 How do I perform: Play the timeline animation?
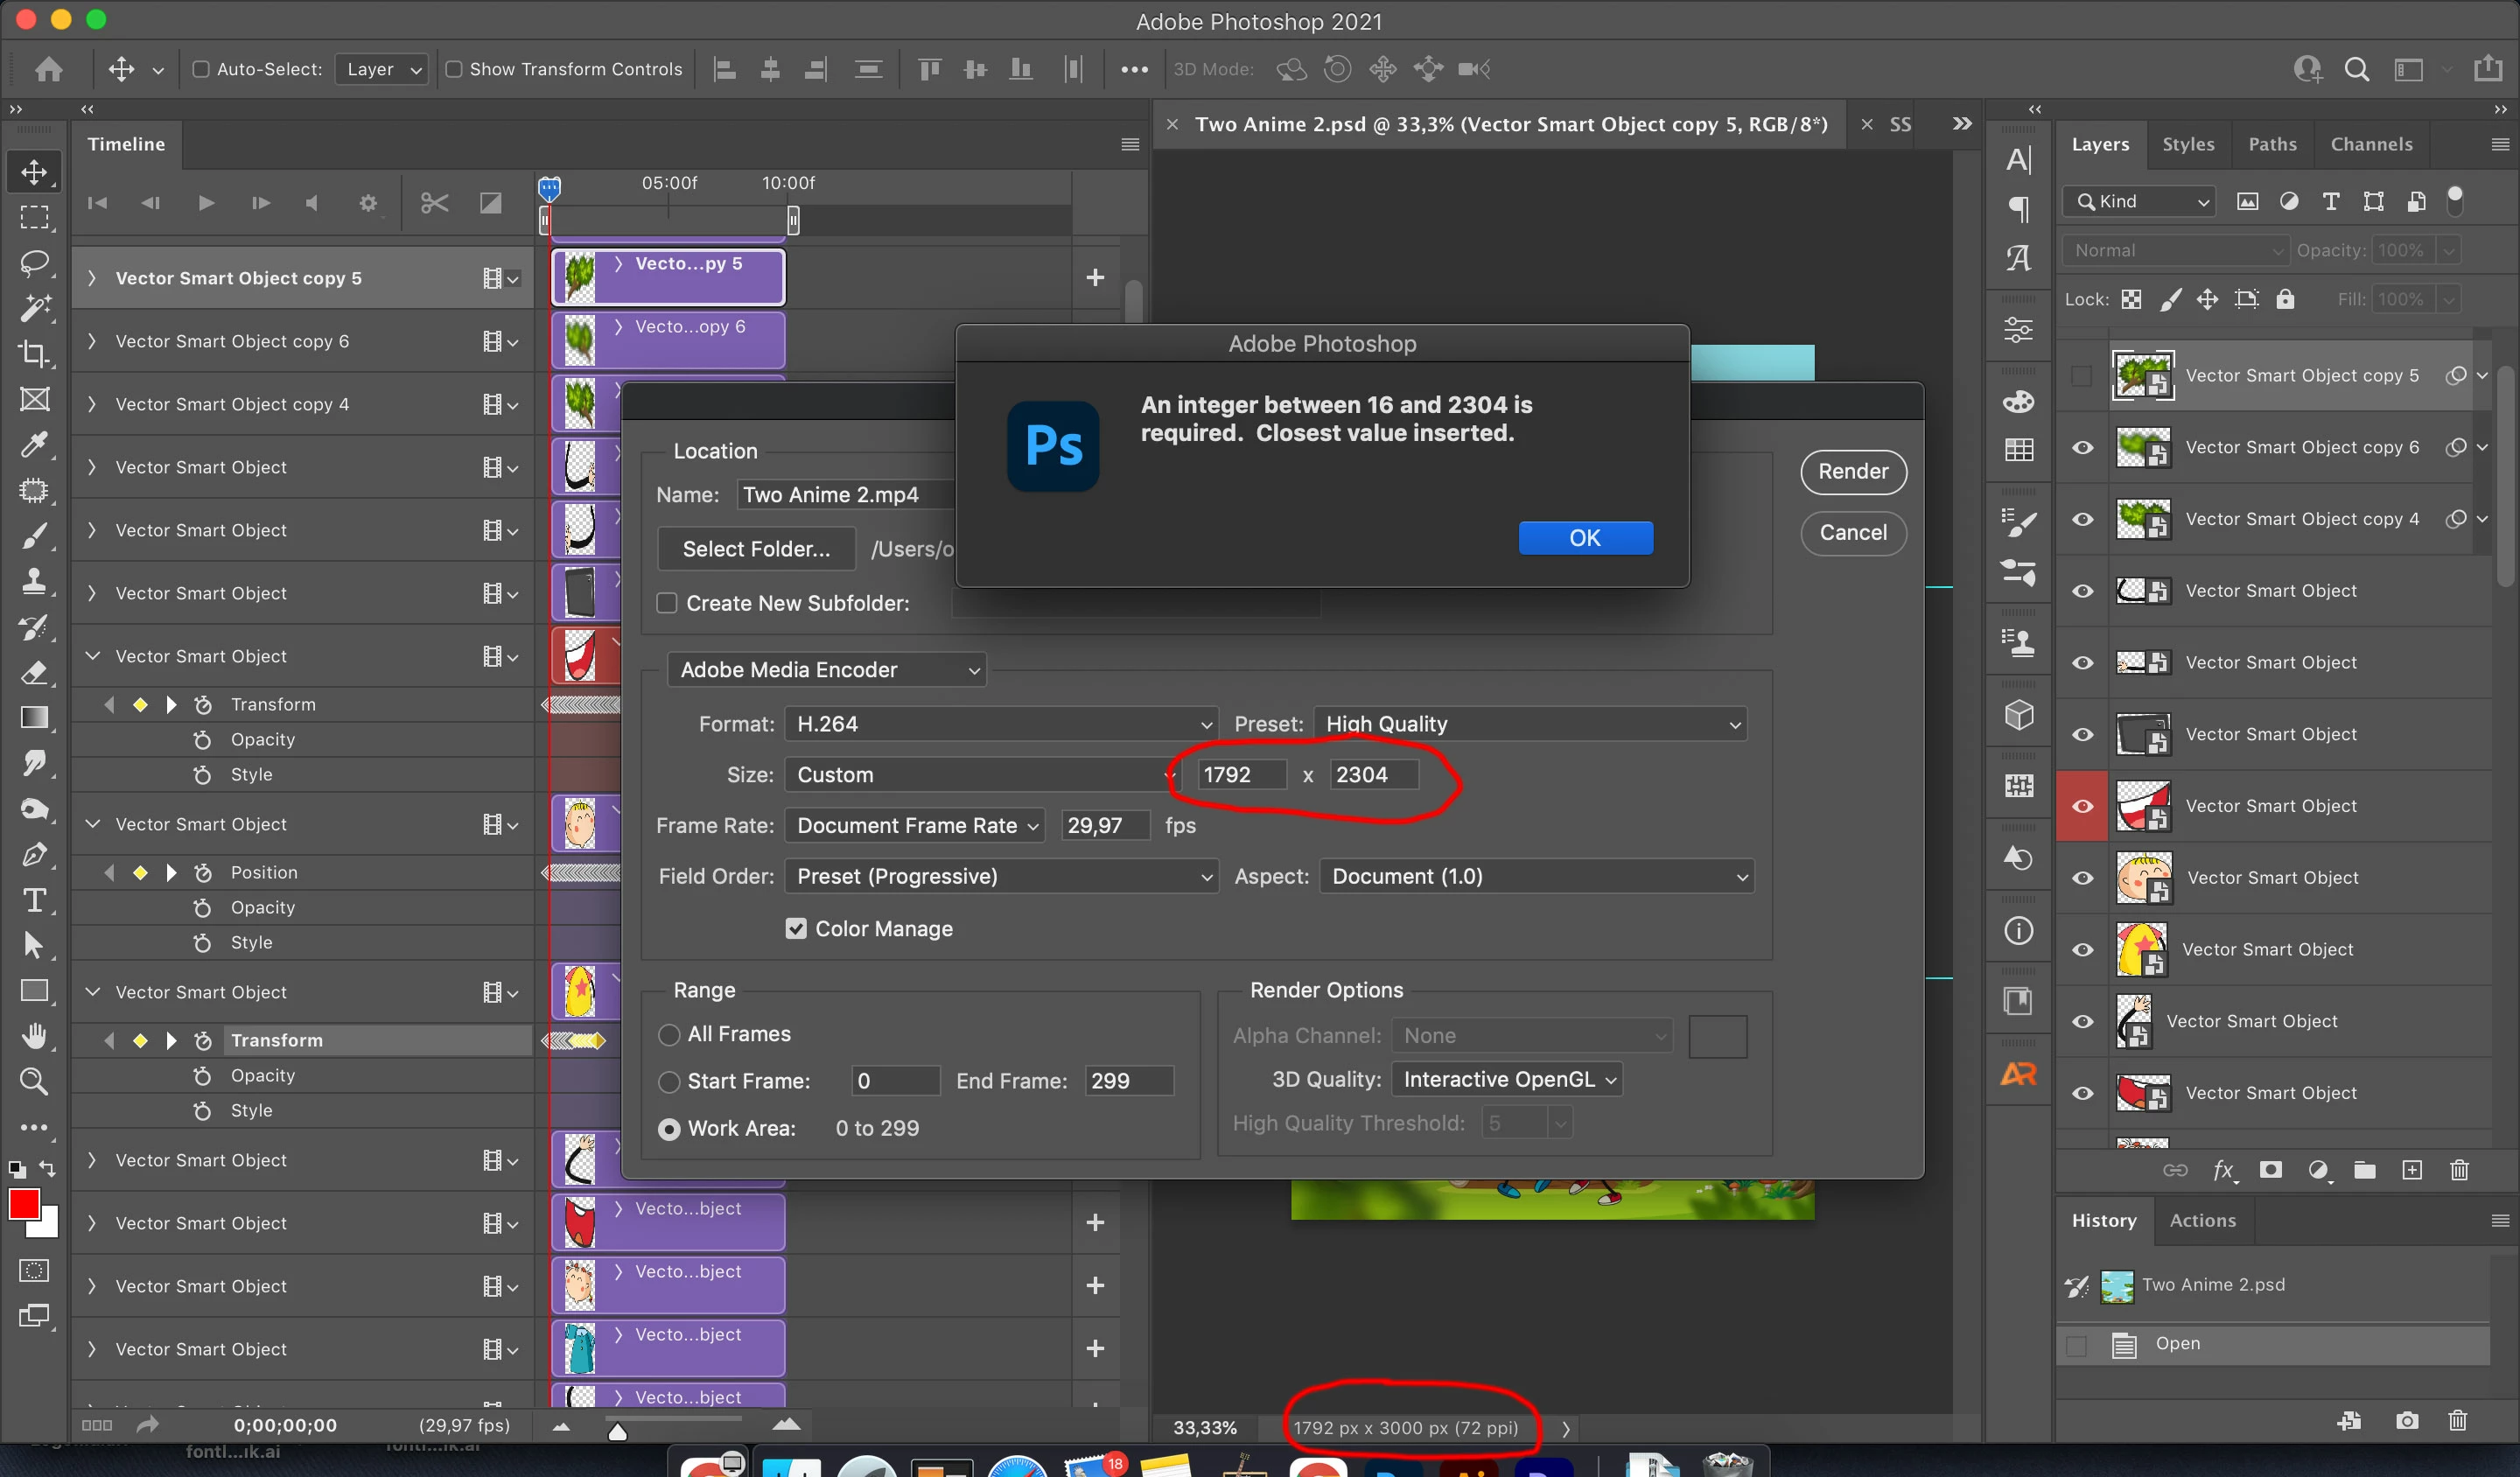pyautogui.click(x=206, y=203)
